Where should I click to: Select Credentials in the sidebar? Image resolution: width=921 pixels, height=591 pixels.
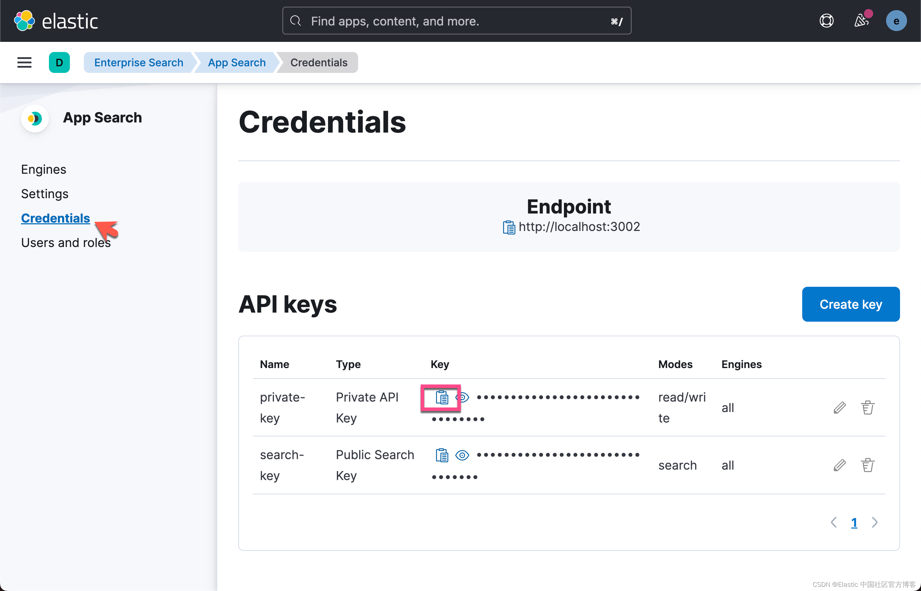pos(55,218)
